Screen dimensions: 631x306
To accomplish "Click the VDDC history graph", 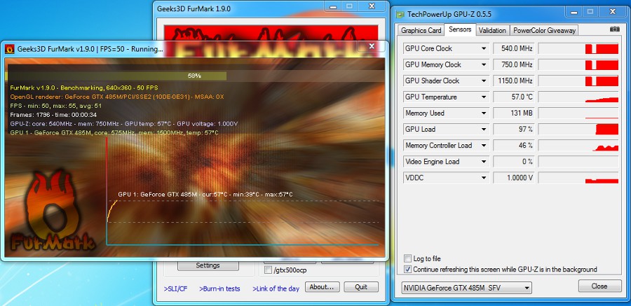I will tap(578, 177).
